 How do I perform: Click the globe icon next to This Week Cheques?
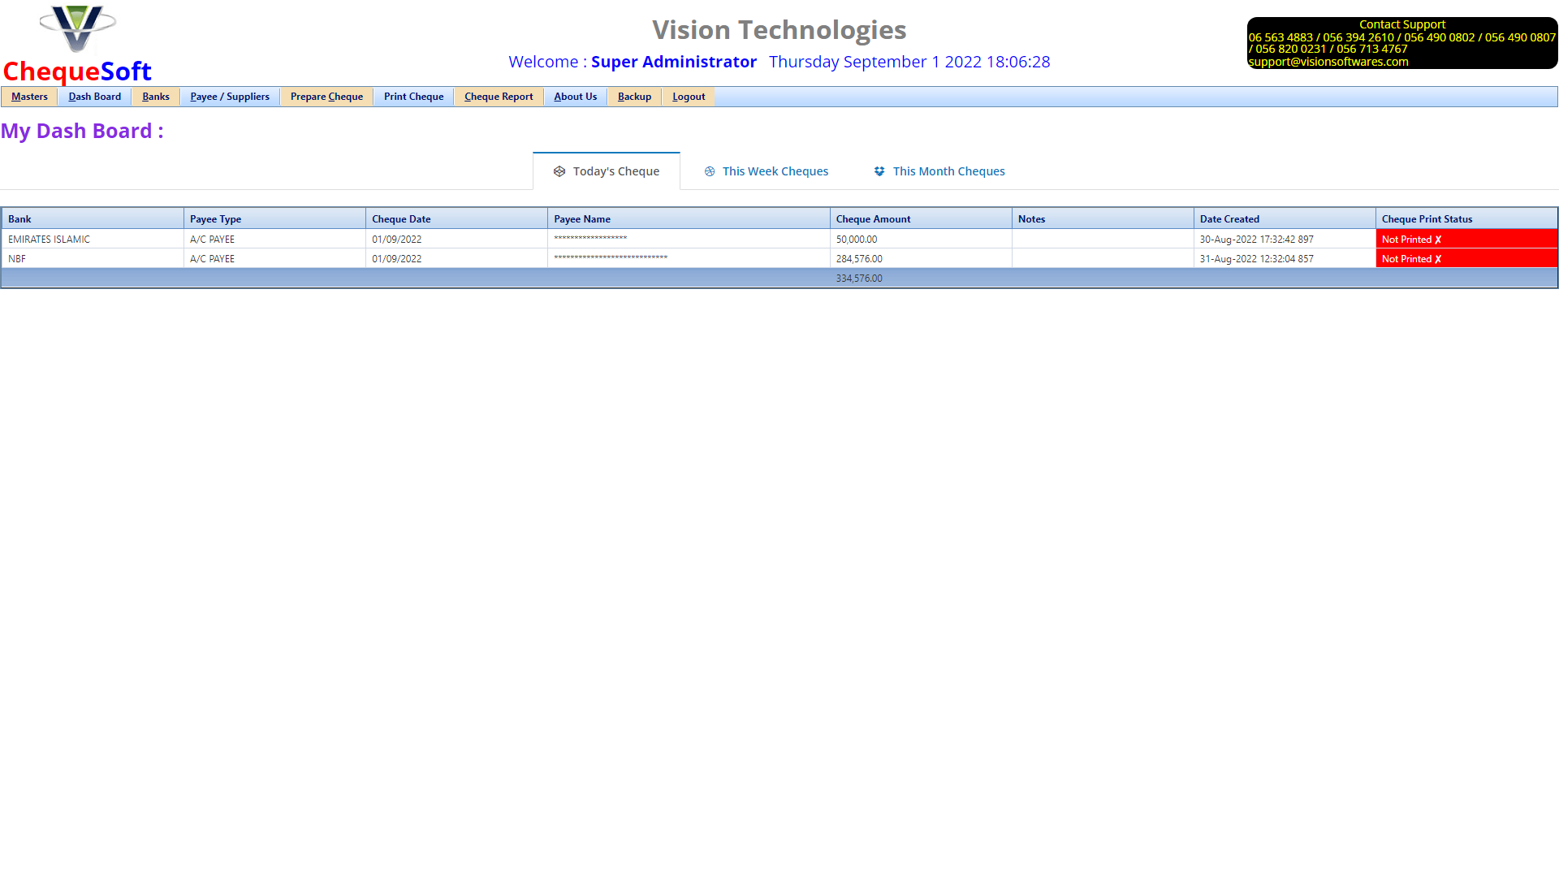click(x=710, y=171)
